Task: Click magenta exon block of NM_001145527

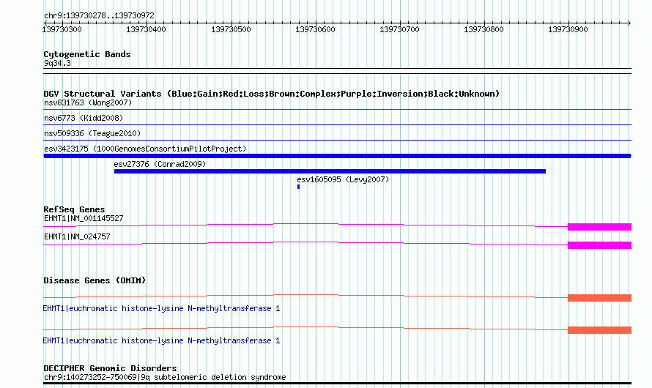Action: tap(599, 227)
